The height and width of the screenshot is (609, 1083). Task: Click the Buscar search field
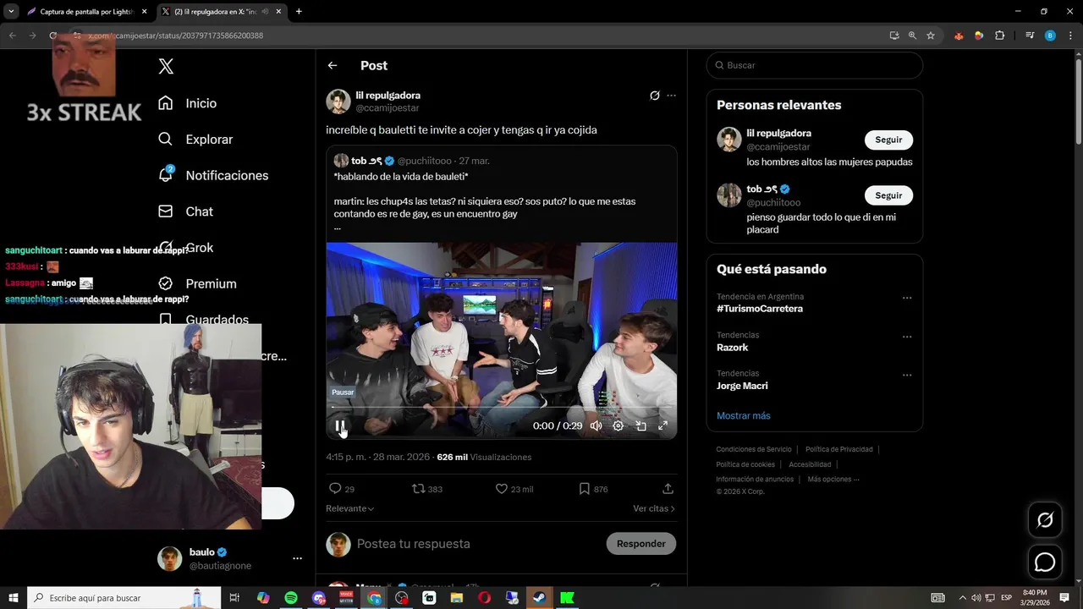(x=815, y=65)
